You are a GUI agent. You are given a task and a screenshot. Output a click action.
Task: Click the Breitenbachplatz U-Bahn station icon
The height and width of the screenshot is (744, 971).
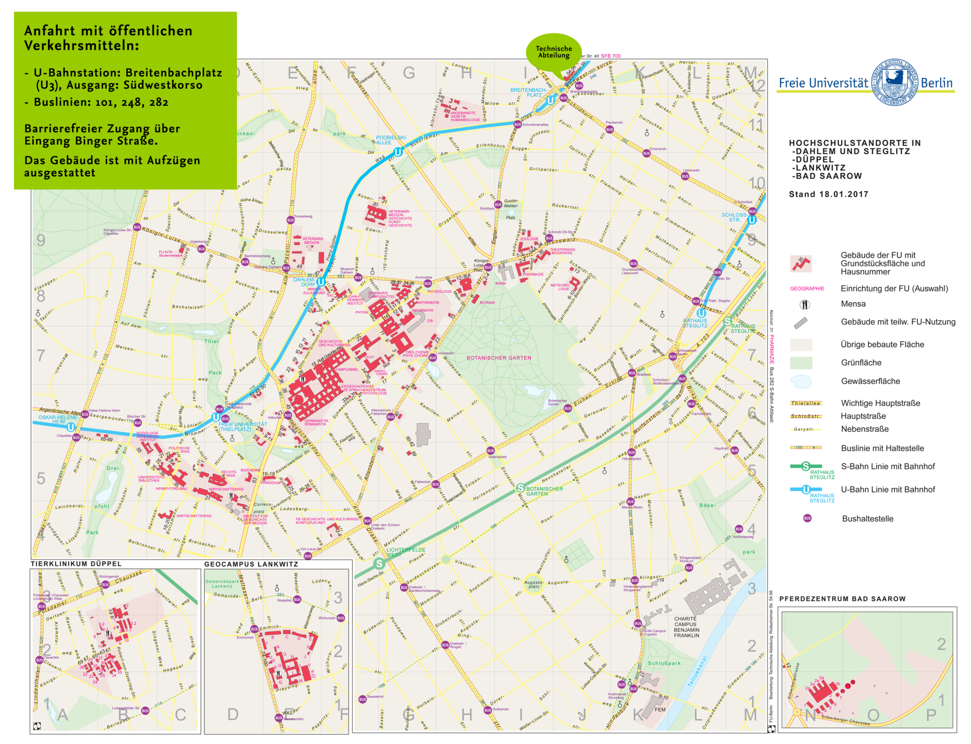click(x=550, y=100)
